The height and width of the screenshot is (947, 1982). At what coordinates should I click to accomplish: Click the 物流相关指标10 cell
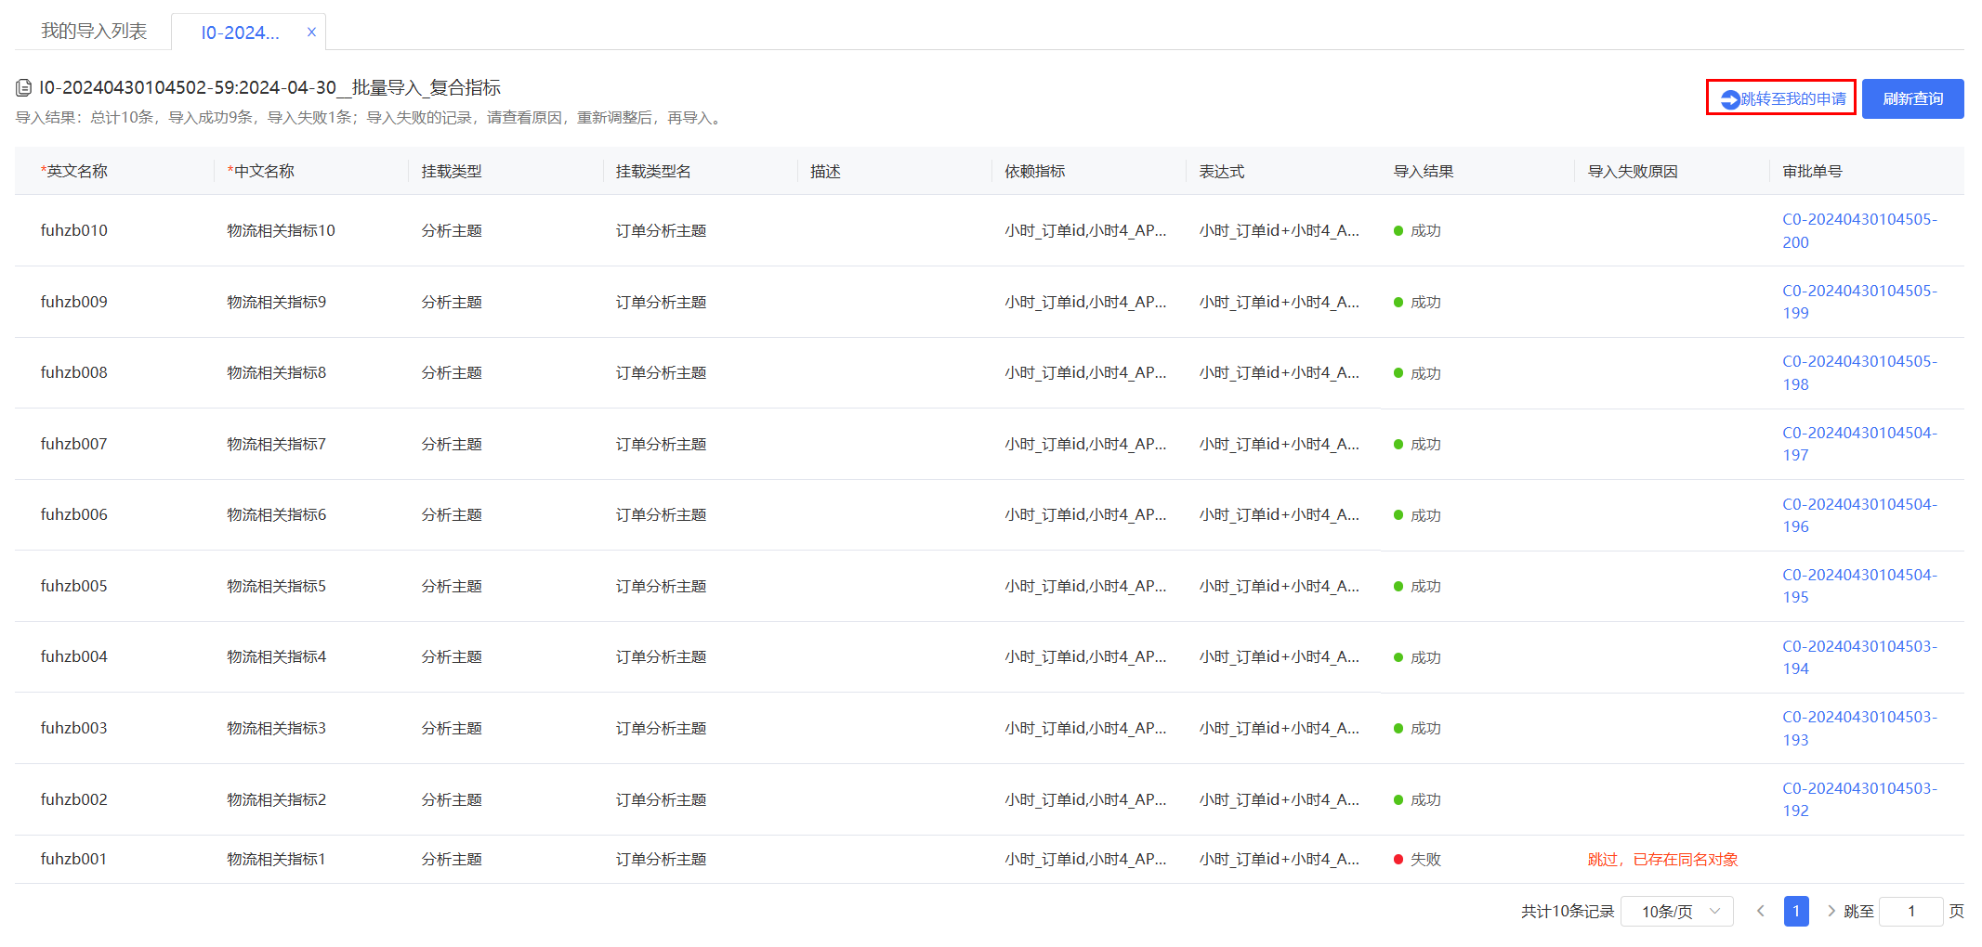pos(281,230)
